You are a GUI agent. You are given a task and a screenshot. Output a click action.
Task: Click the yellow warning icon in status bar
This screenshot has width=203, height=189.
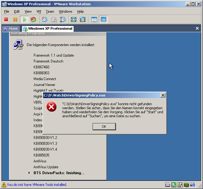pyautogui.click(x=4, y=185)
